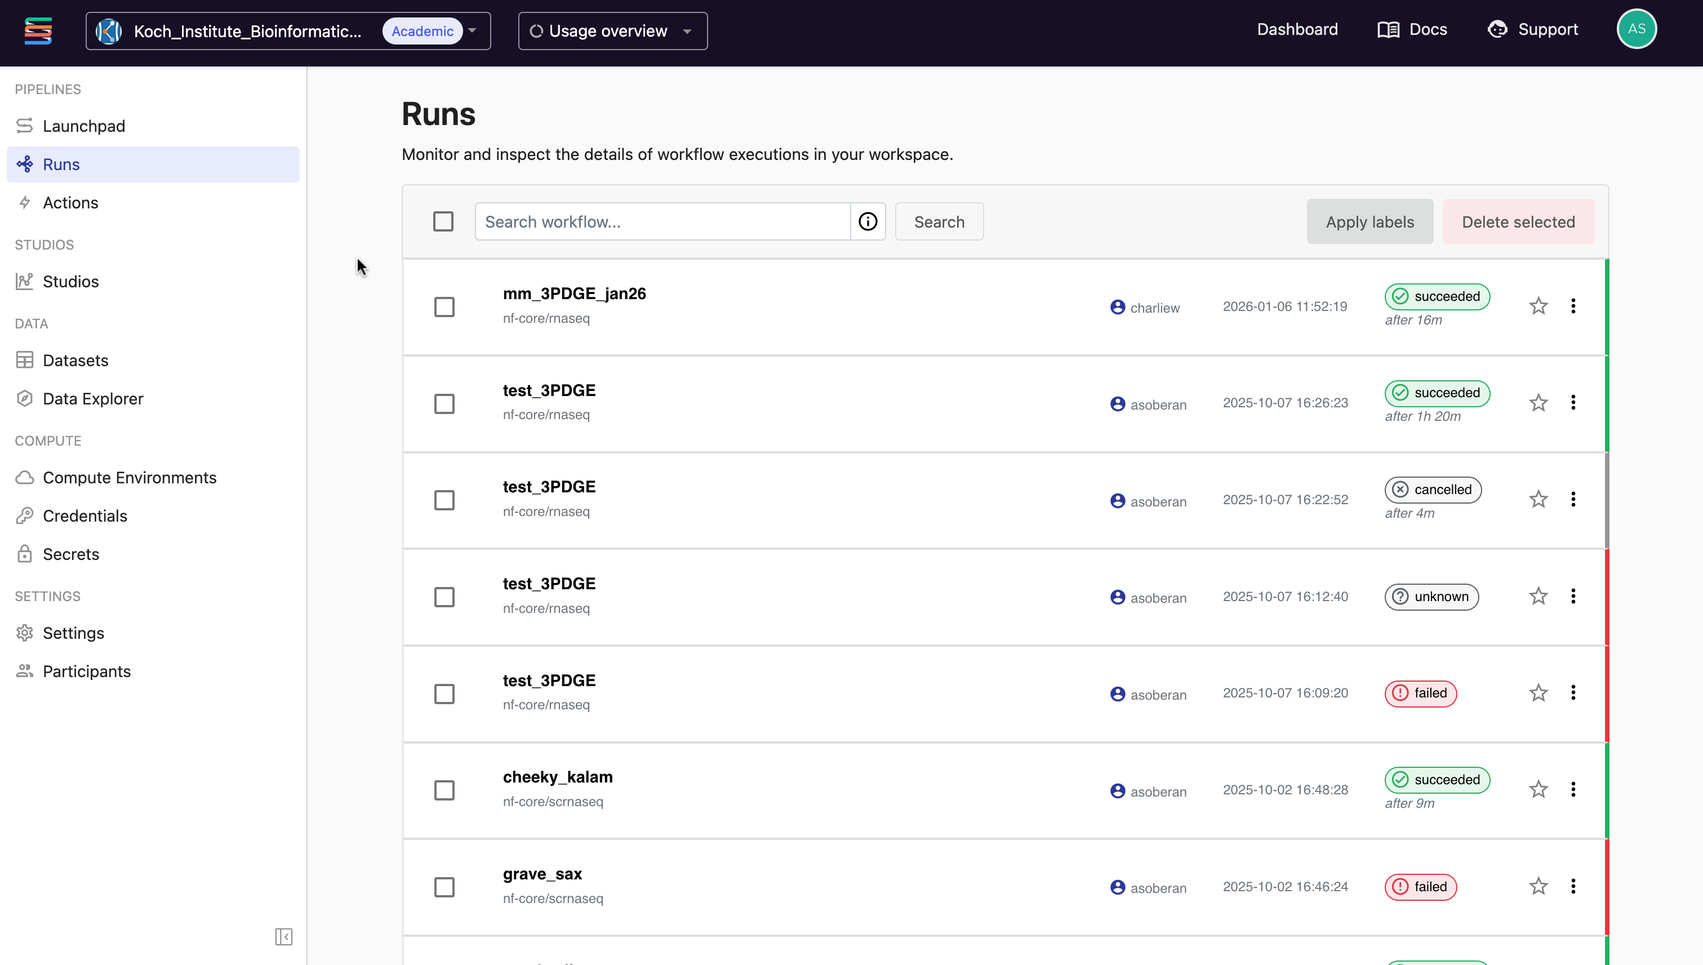Viewport: 1703px width, 965px height.
Task: Open kebab menu for cheeky_kalam run
Action: point(1572,789)
